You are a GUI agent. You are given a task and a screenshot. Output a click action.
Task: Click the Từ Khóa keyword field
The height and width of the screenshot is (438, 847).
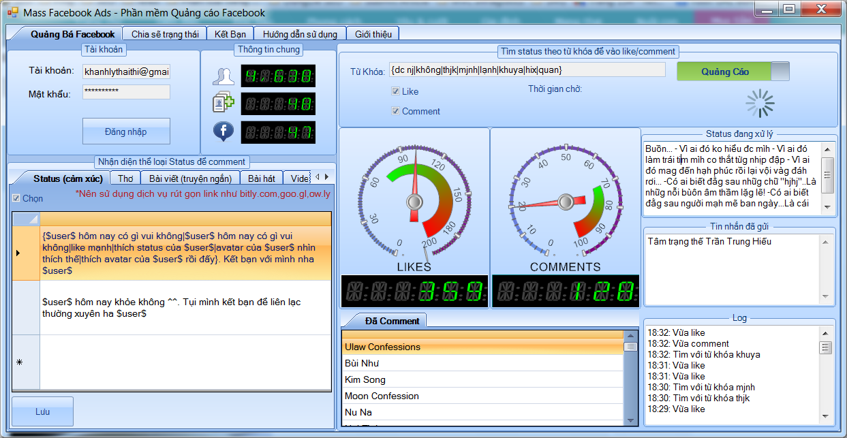pos(527,69)
